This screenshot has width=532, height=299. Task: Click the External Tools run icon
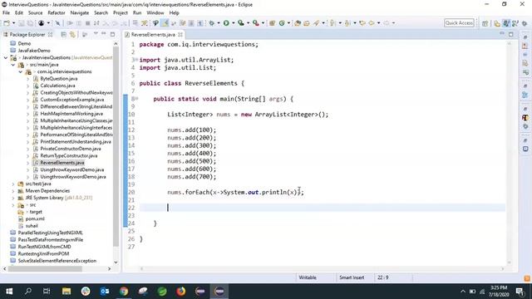pyautogui.click(x=256, y=23)
